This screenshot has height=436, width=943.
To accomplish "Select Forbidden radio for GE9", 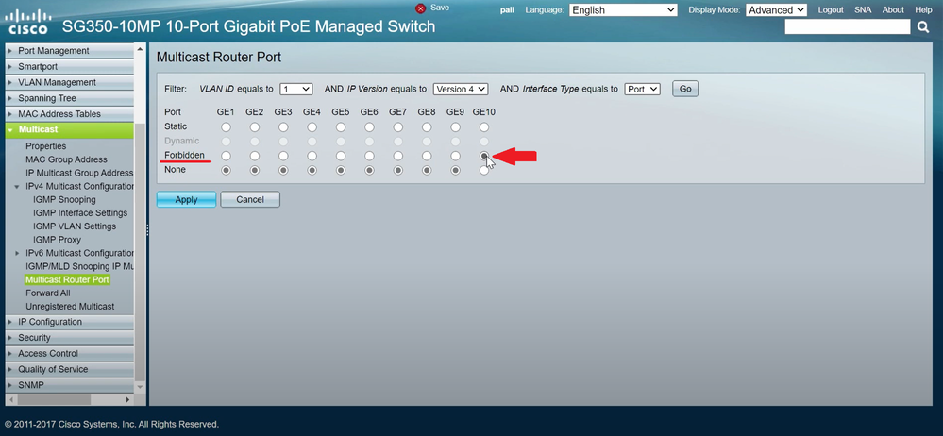I will (x=455, y=156).
